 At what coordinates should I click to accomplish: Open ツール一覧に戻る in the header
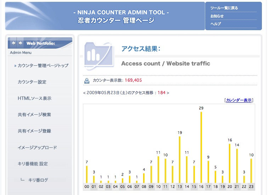224,8
